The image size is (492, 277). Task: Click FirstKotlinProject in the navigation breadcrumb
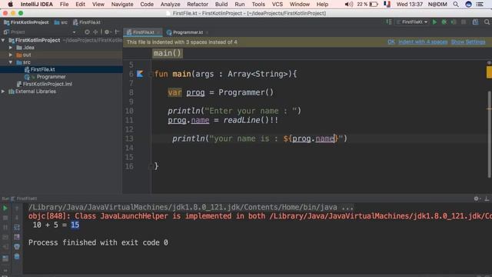pyautogui.click(x=26, y=22)
